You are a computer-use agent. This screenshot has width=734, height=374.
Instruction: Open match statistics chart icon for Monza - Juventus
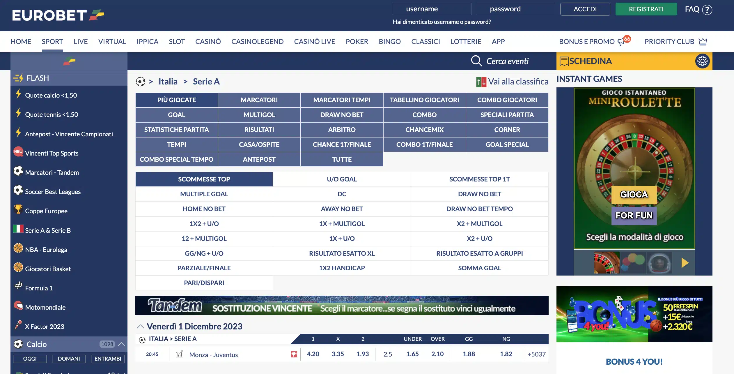179,354
